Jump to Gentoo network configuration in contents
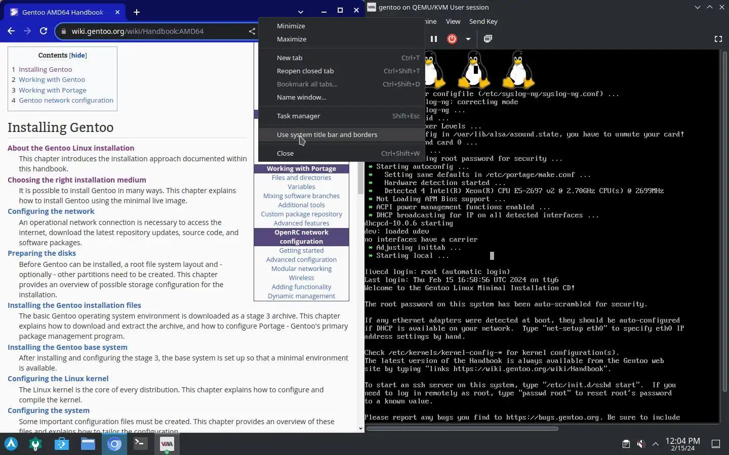729x455 pixels. [66, 100]
